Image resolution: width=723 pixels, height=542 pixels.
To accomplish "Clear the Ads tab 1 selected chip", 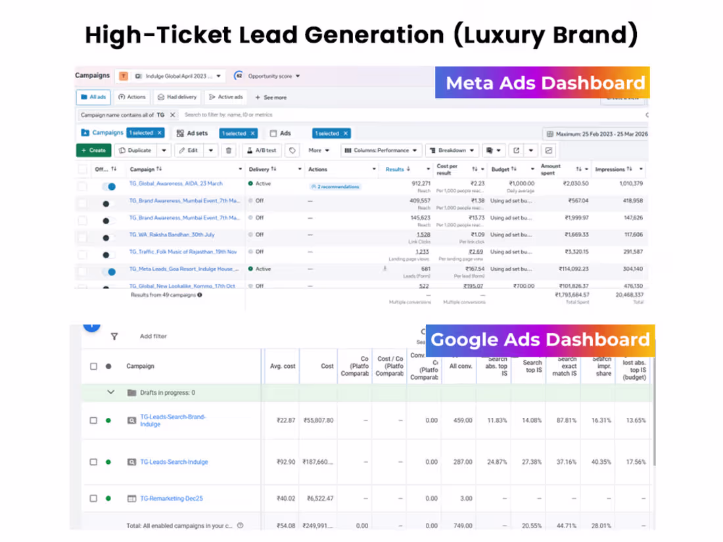I will 345,133.
